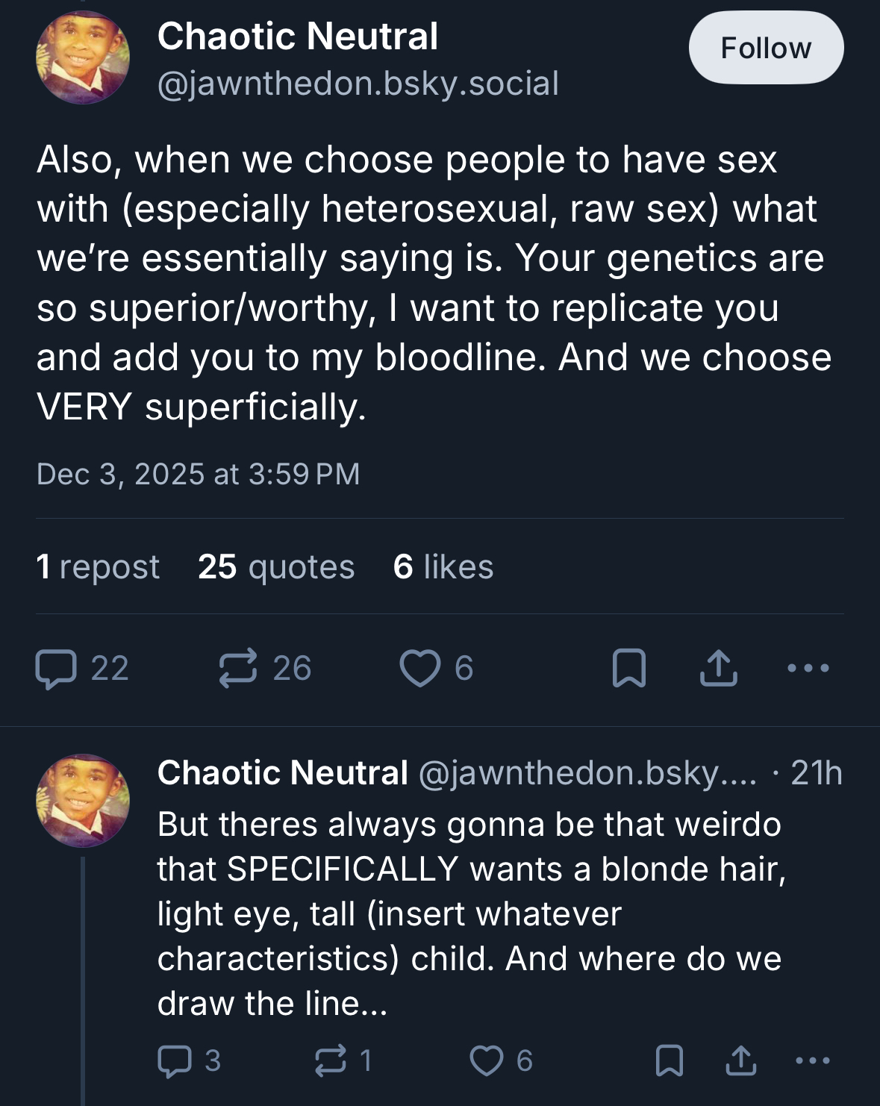
Task: Open more options on main post
Action: coord(808,668)
